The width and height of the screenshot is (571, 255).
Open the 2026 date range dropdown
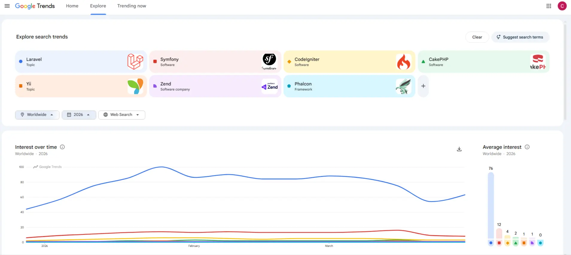click(79, 115)
